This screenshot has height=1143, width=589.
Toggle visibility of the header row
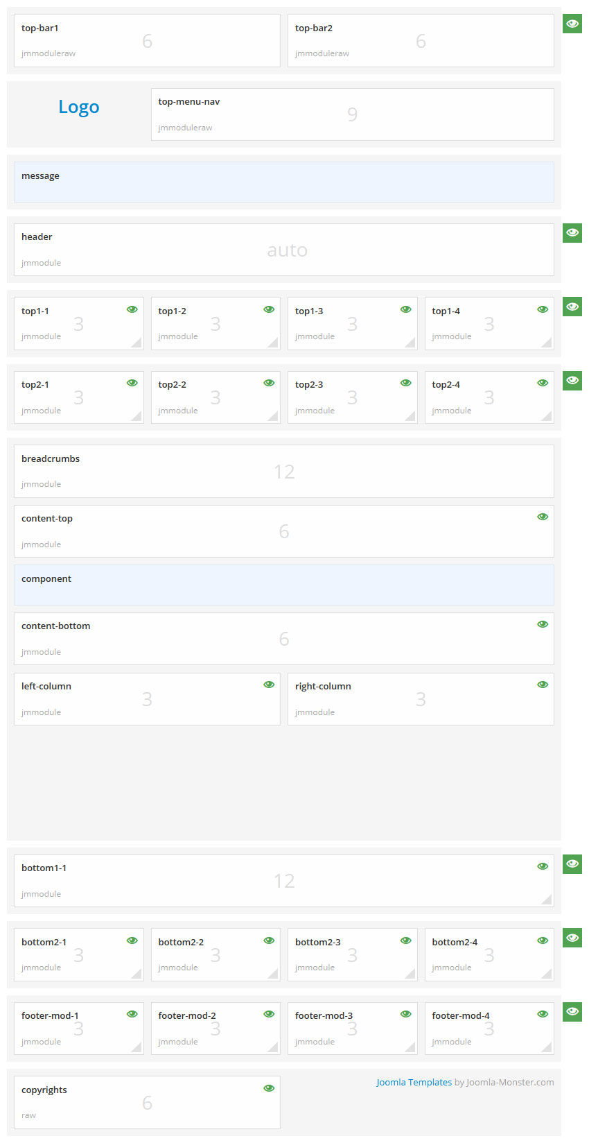coord(572,233)
